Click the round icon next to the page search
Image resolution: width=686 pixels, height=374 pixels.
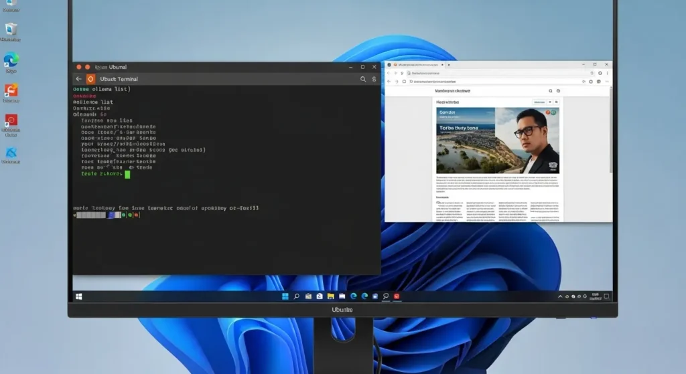tap(558, 91)
